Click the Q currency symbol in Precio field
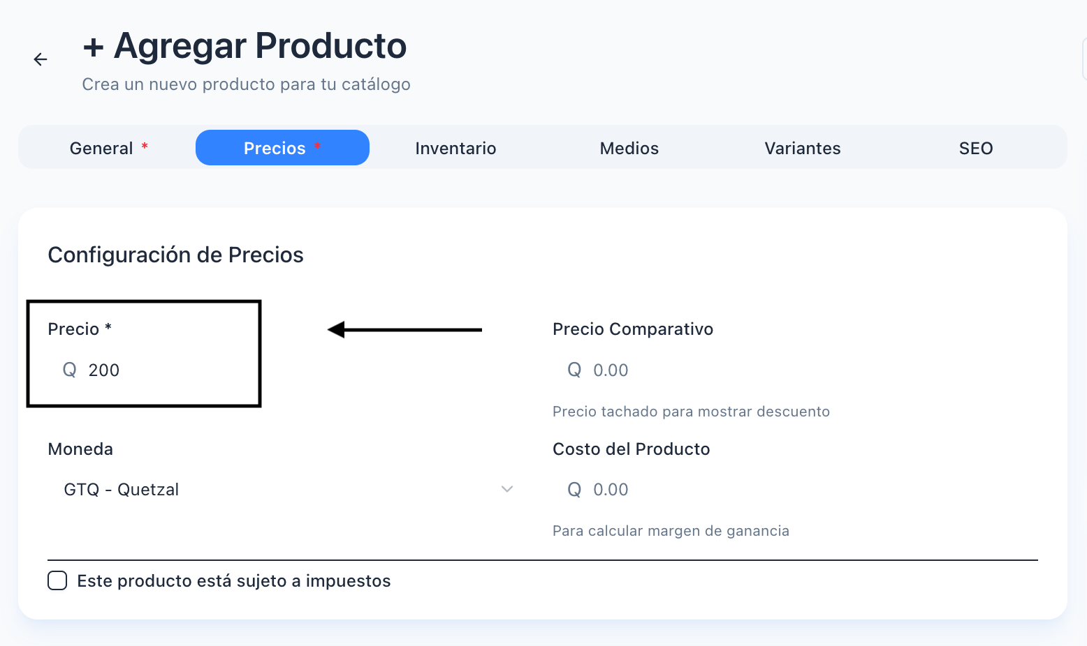Viewport: 1087px width, 646px height. pyautogui.click(x=69, y=370)
